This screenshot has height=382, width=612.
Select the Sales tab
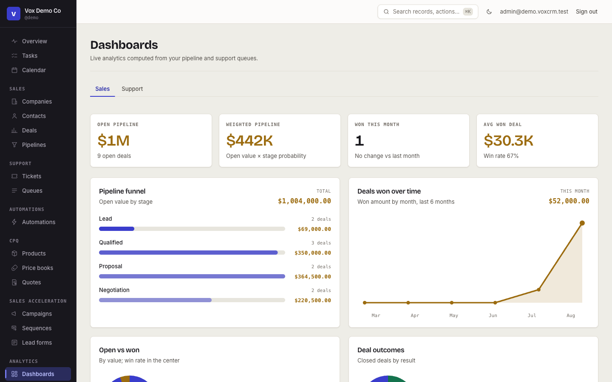point(102,89)
